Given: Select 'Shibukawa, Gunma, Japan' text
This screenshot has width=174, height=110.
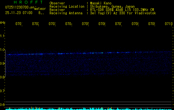Looking at the screenshot, I should [x=112, y=7].
